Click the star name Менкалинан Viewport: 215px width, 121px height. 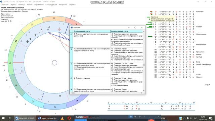click(x=201, y=34)
